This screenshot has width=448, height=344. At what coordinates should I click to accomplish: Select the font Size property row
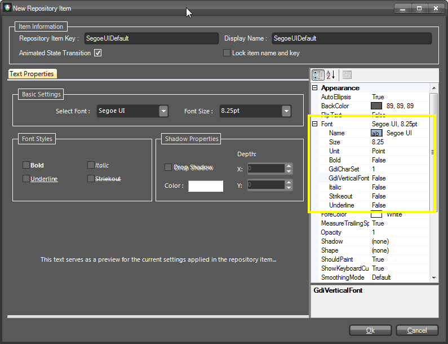click(x=374, y=142)
